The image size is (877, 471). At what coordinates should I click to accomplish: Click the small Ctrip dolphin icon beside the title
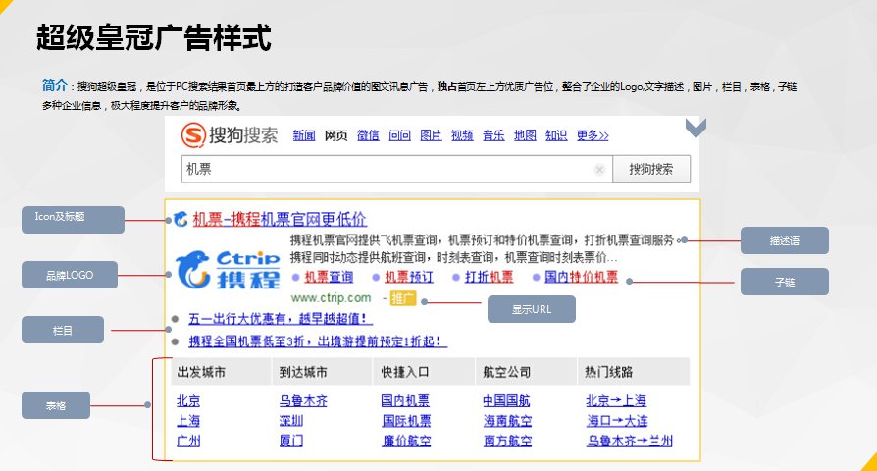pos(181,219)
